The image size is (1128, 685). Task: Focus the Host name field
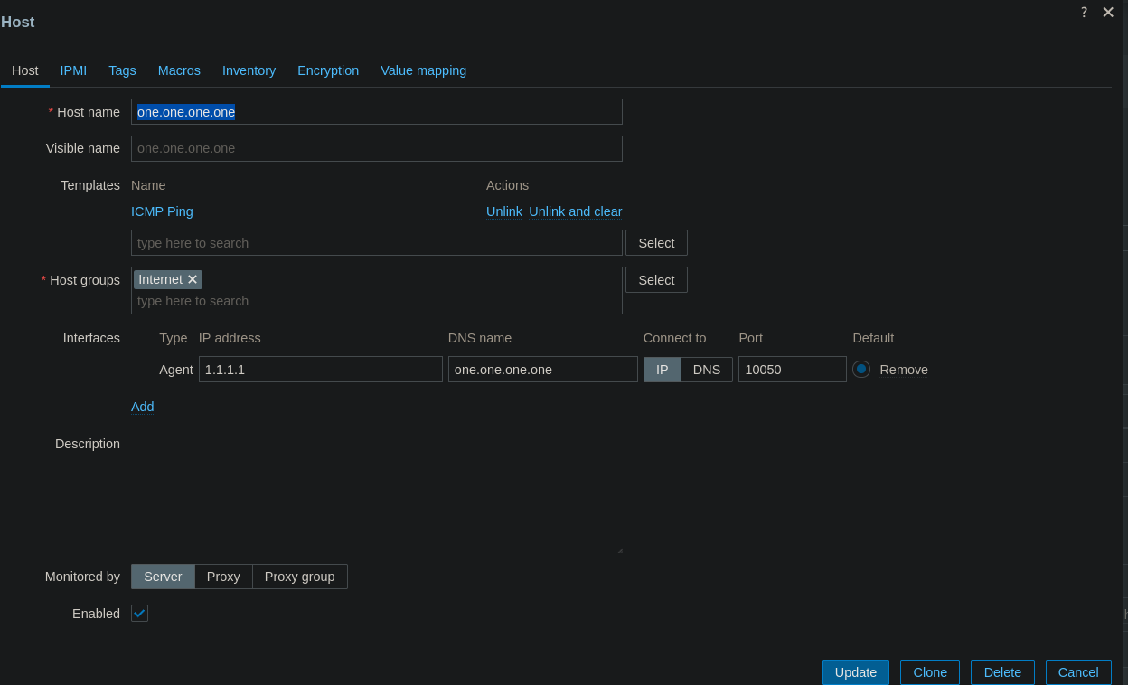pyautogui.click(x=377, y=112)
